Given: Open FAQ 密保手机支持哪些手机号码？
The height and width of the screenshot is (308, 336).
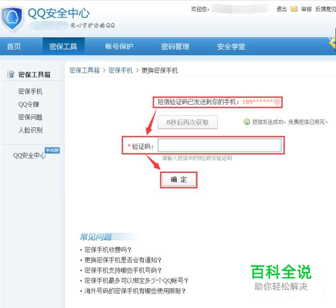Looking at the screenshot, I should coord(122,270).
